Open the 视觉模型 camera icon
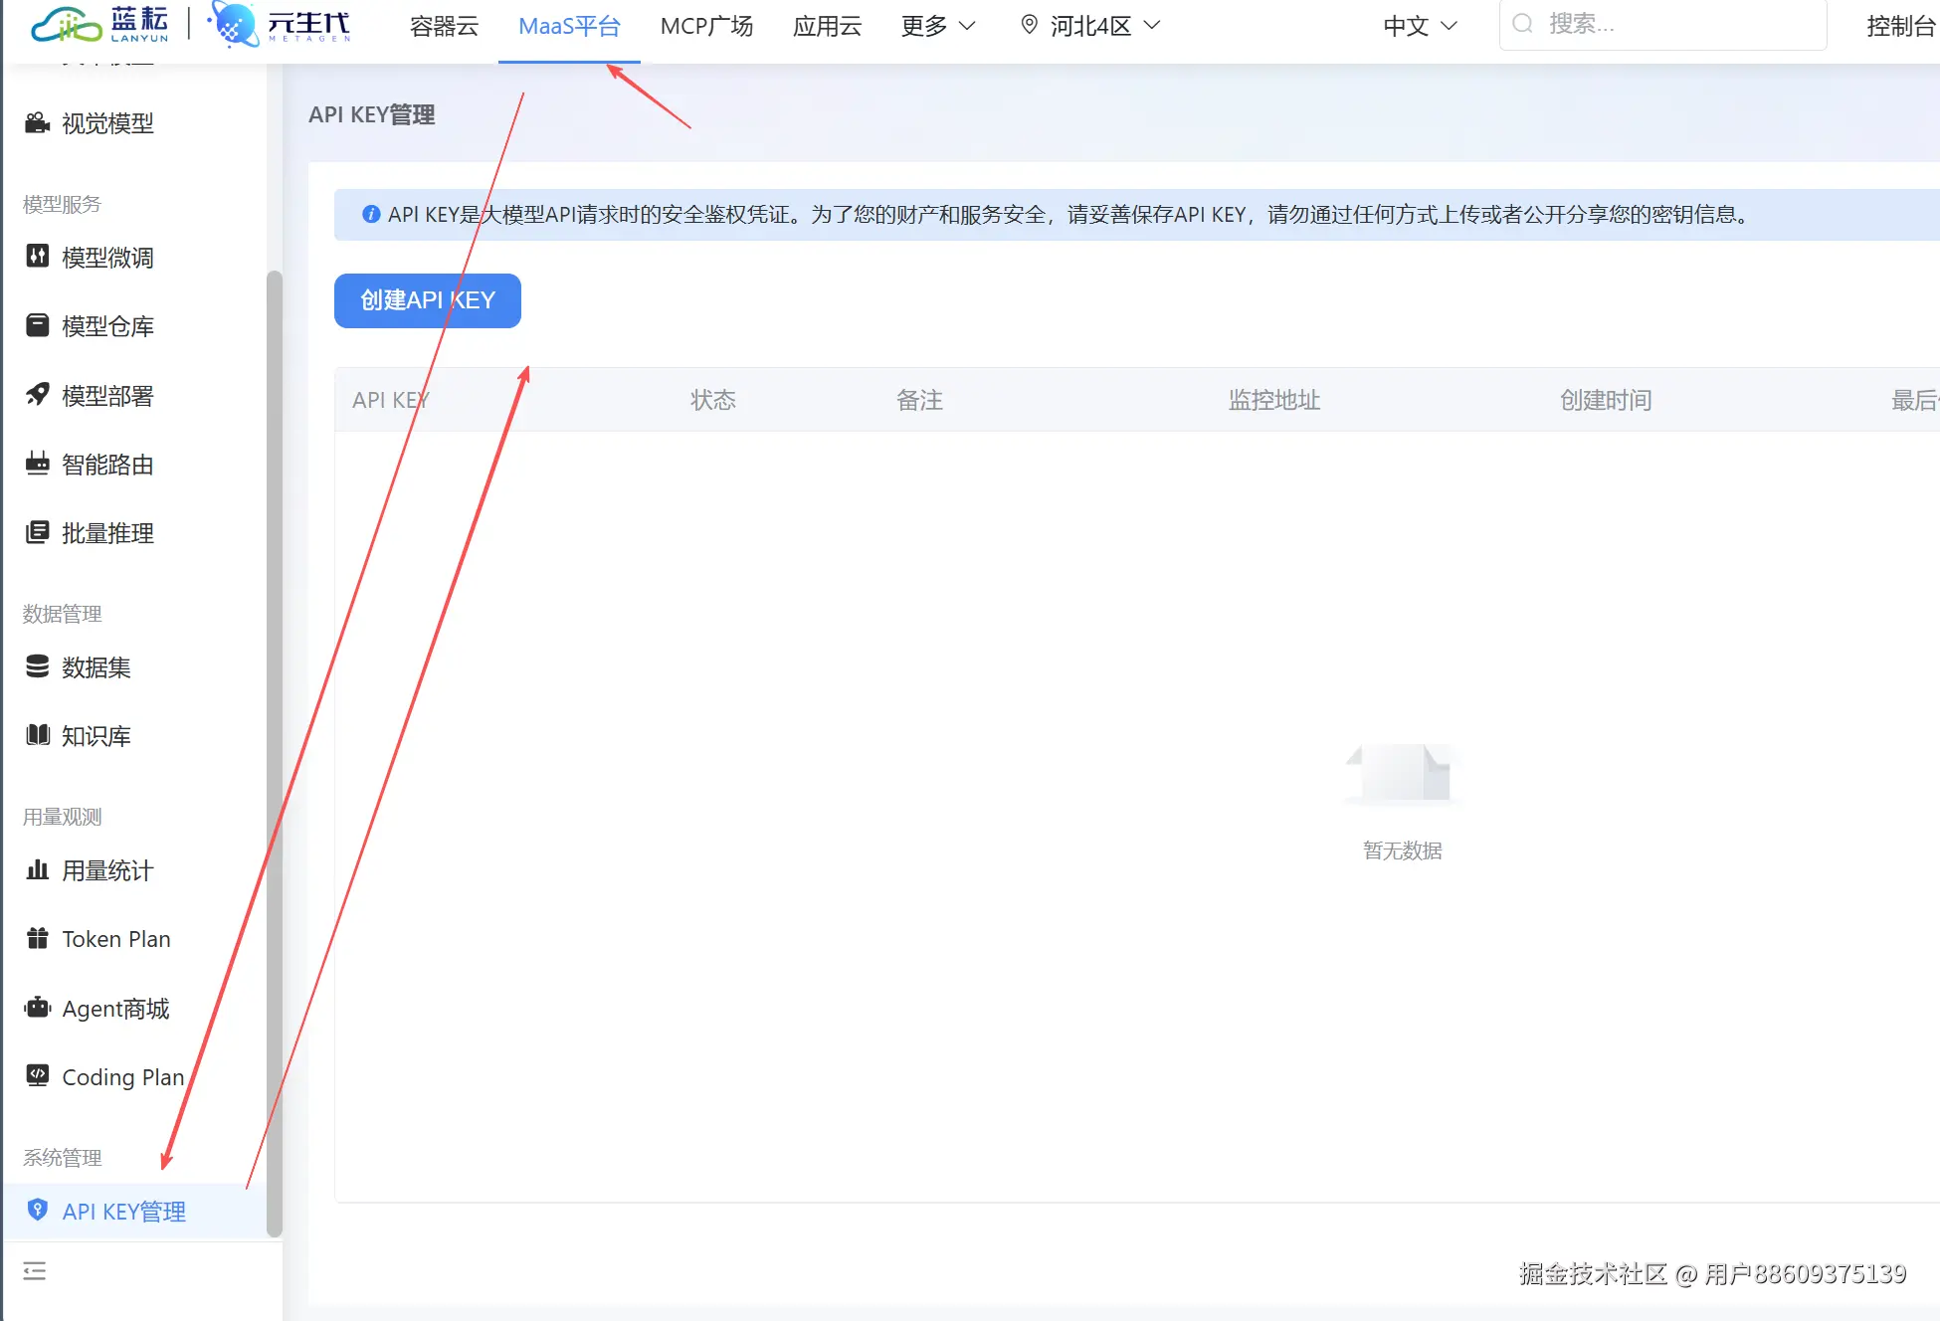This screenshot has height=1321, width=1940. click(38, 123)
